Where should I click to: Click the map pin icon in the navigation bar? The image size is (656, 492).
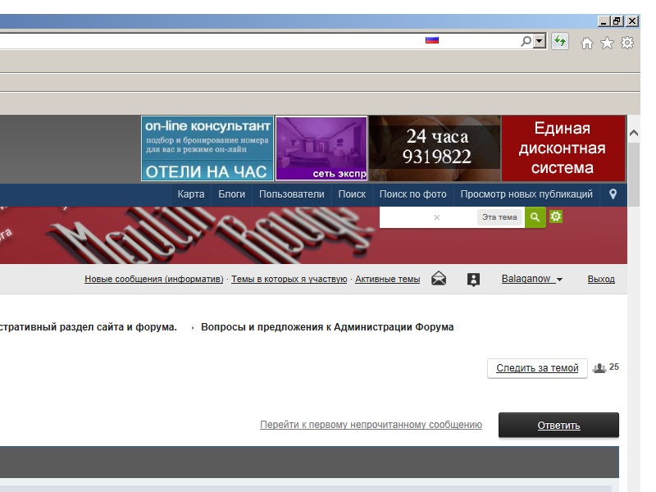point(613,194)
